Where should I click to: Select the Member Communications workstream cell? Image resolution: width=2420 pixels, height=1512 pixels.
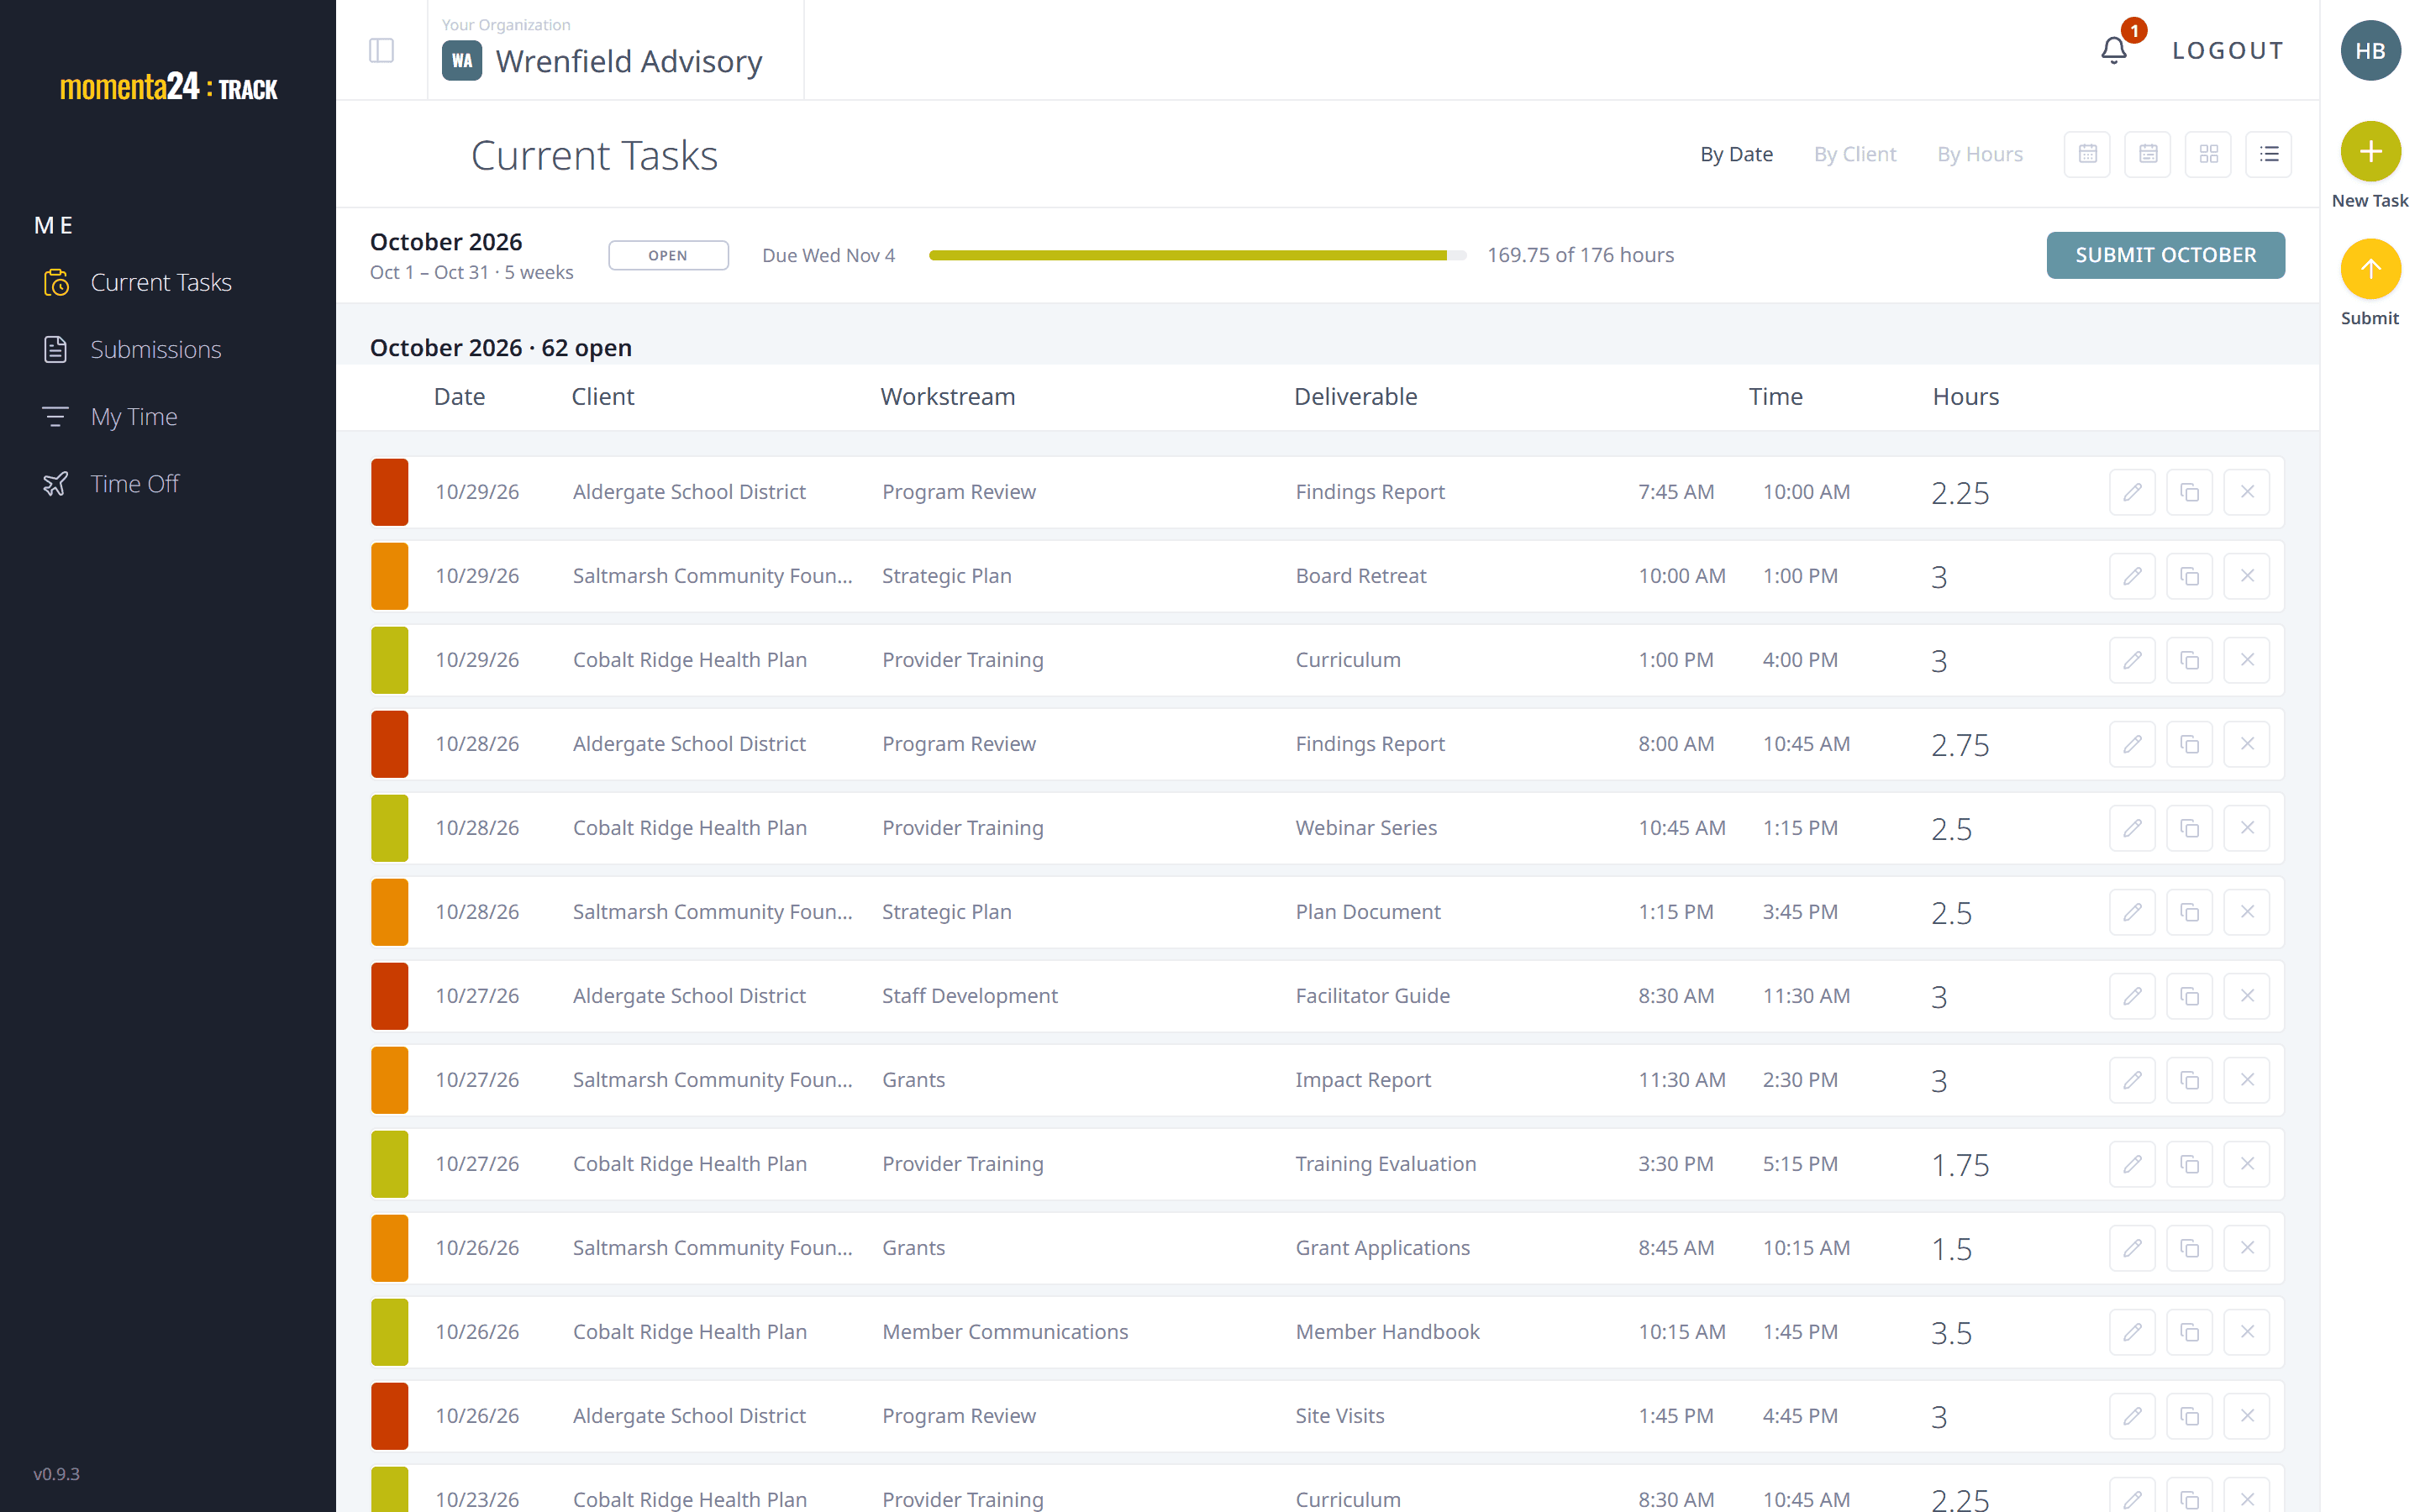tap(1005, 1332)
